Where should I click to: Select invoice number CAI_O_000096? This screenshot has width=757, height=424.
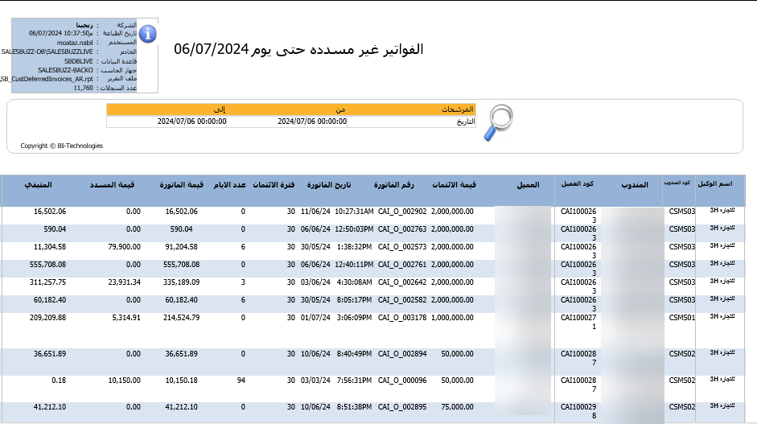[401, 381]
